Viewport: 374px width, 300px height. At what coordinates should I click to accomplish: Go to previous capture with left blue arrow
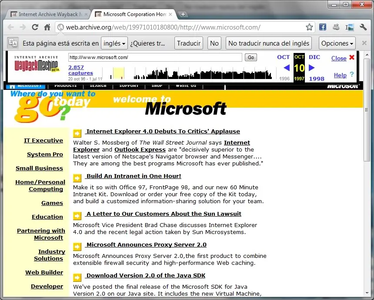pos(287,68)
